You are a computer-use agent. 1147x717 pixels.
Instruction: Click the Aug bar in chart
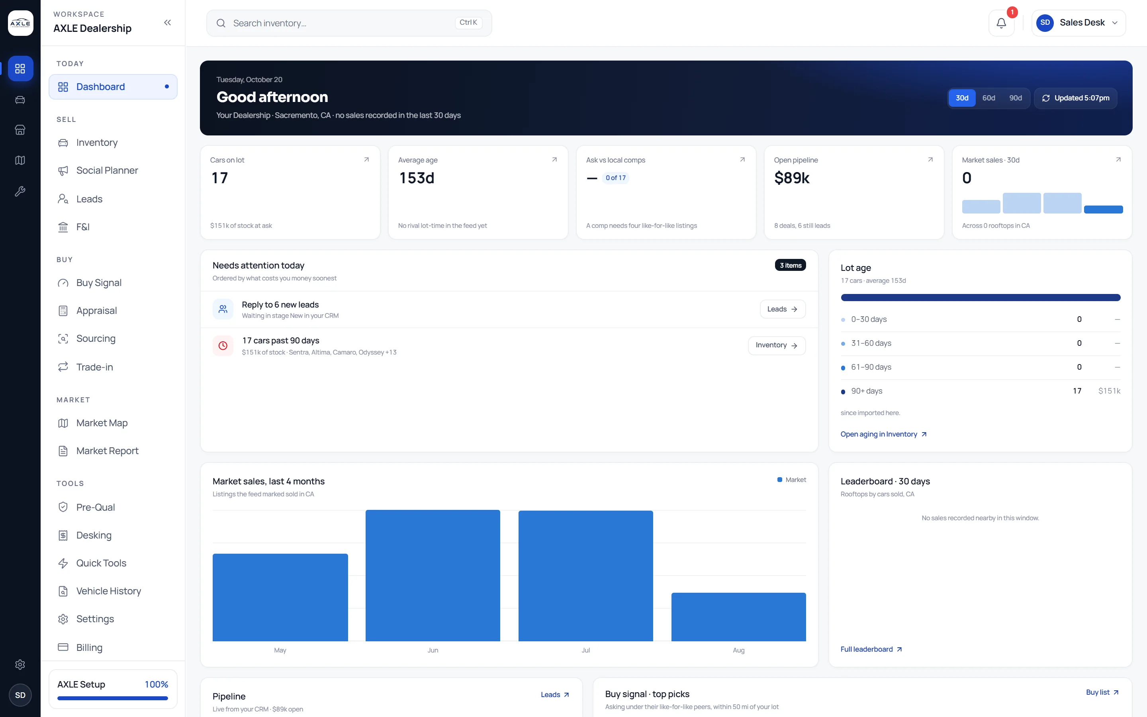[x=738, y=617]
